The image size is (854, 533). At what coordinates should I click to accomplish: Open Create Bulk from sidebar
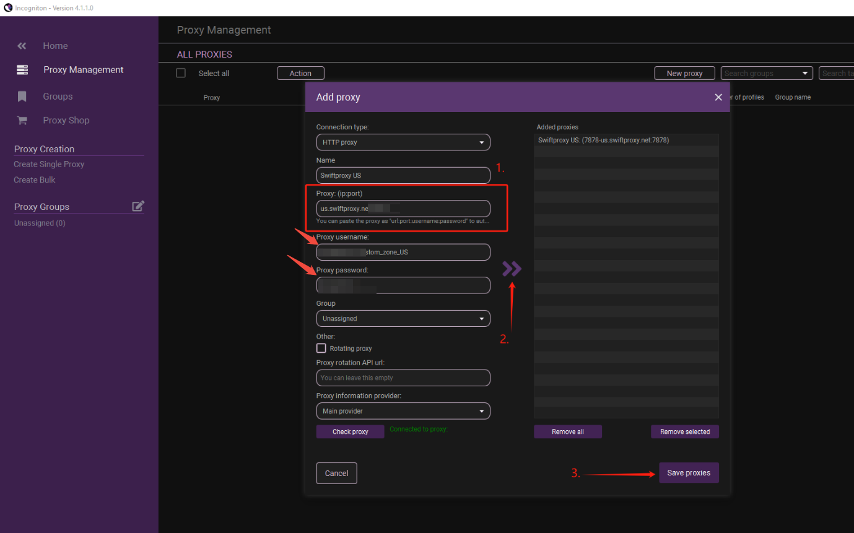pos(35,180)
